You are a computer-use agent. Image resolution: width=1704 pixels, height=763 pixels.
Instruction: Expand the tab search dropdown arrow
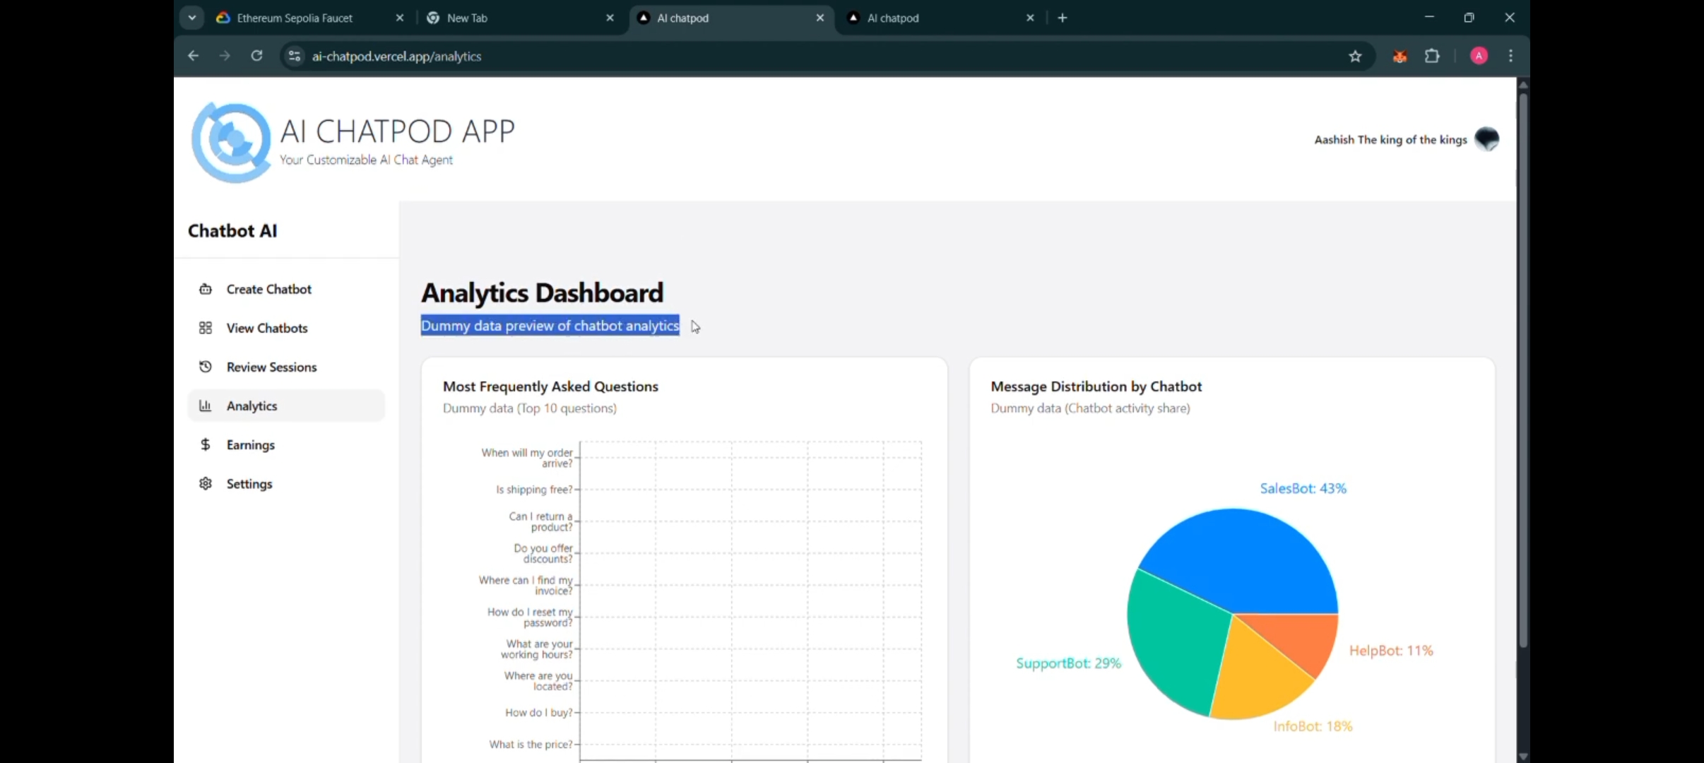(x=191, y=18)
